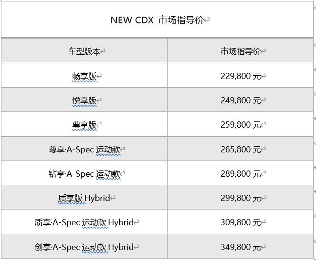Image resolution: width=316 pixels, height=260 pixels.
Task: Select the 质享·A-Spec 运动款 Hybrid cell
Action: click(84, 222)
